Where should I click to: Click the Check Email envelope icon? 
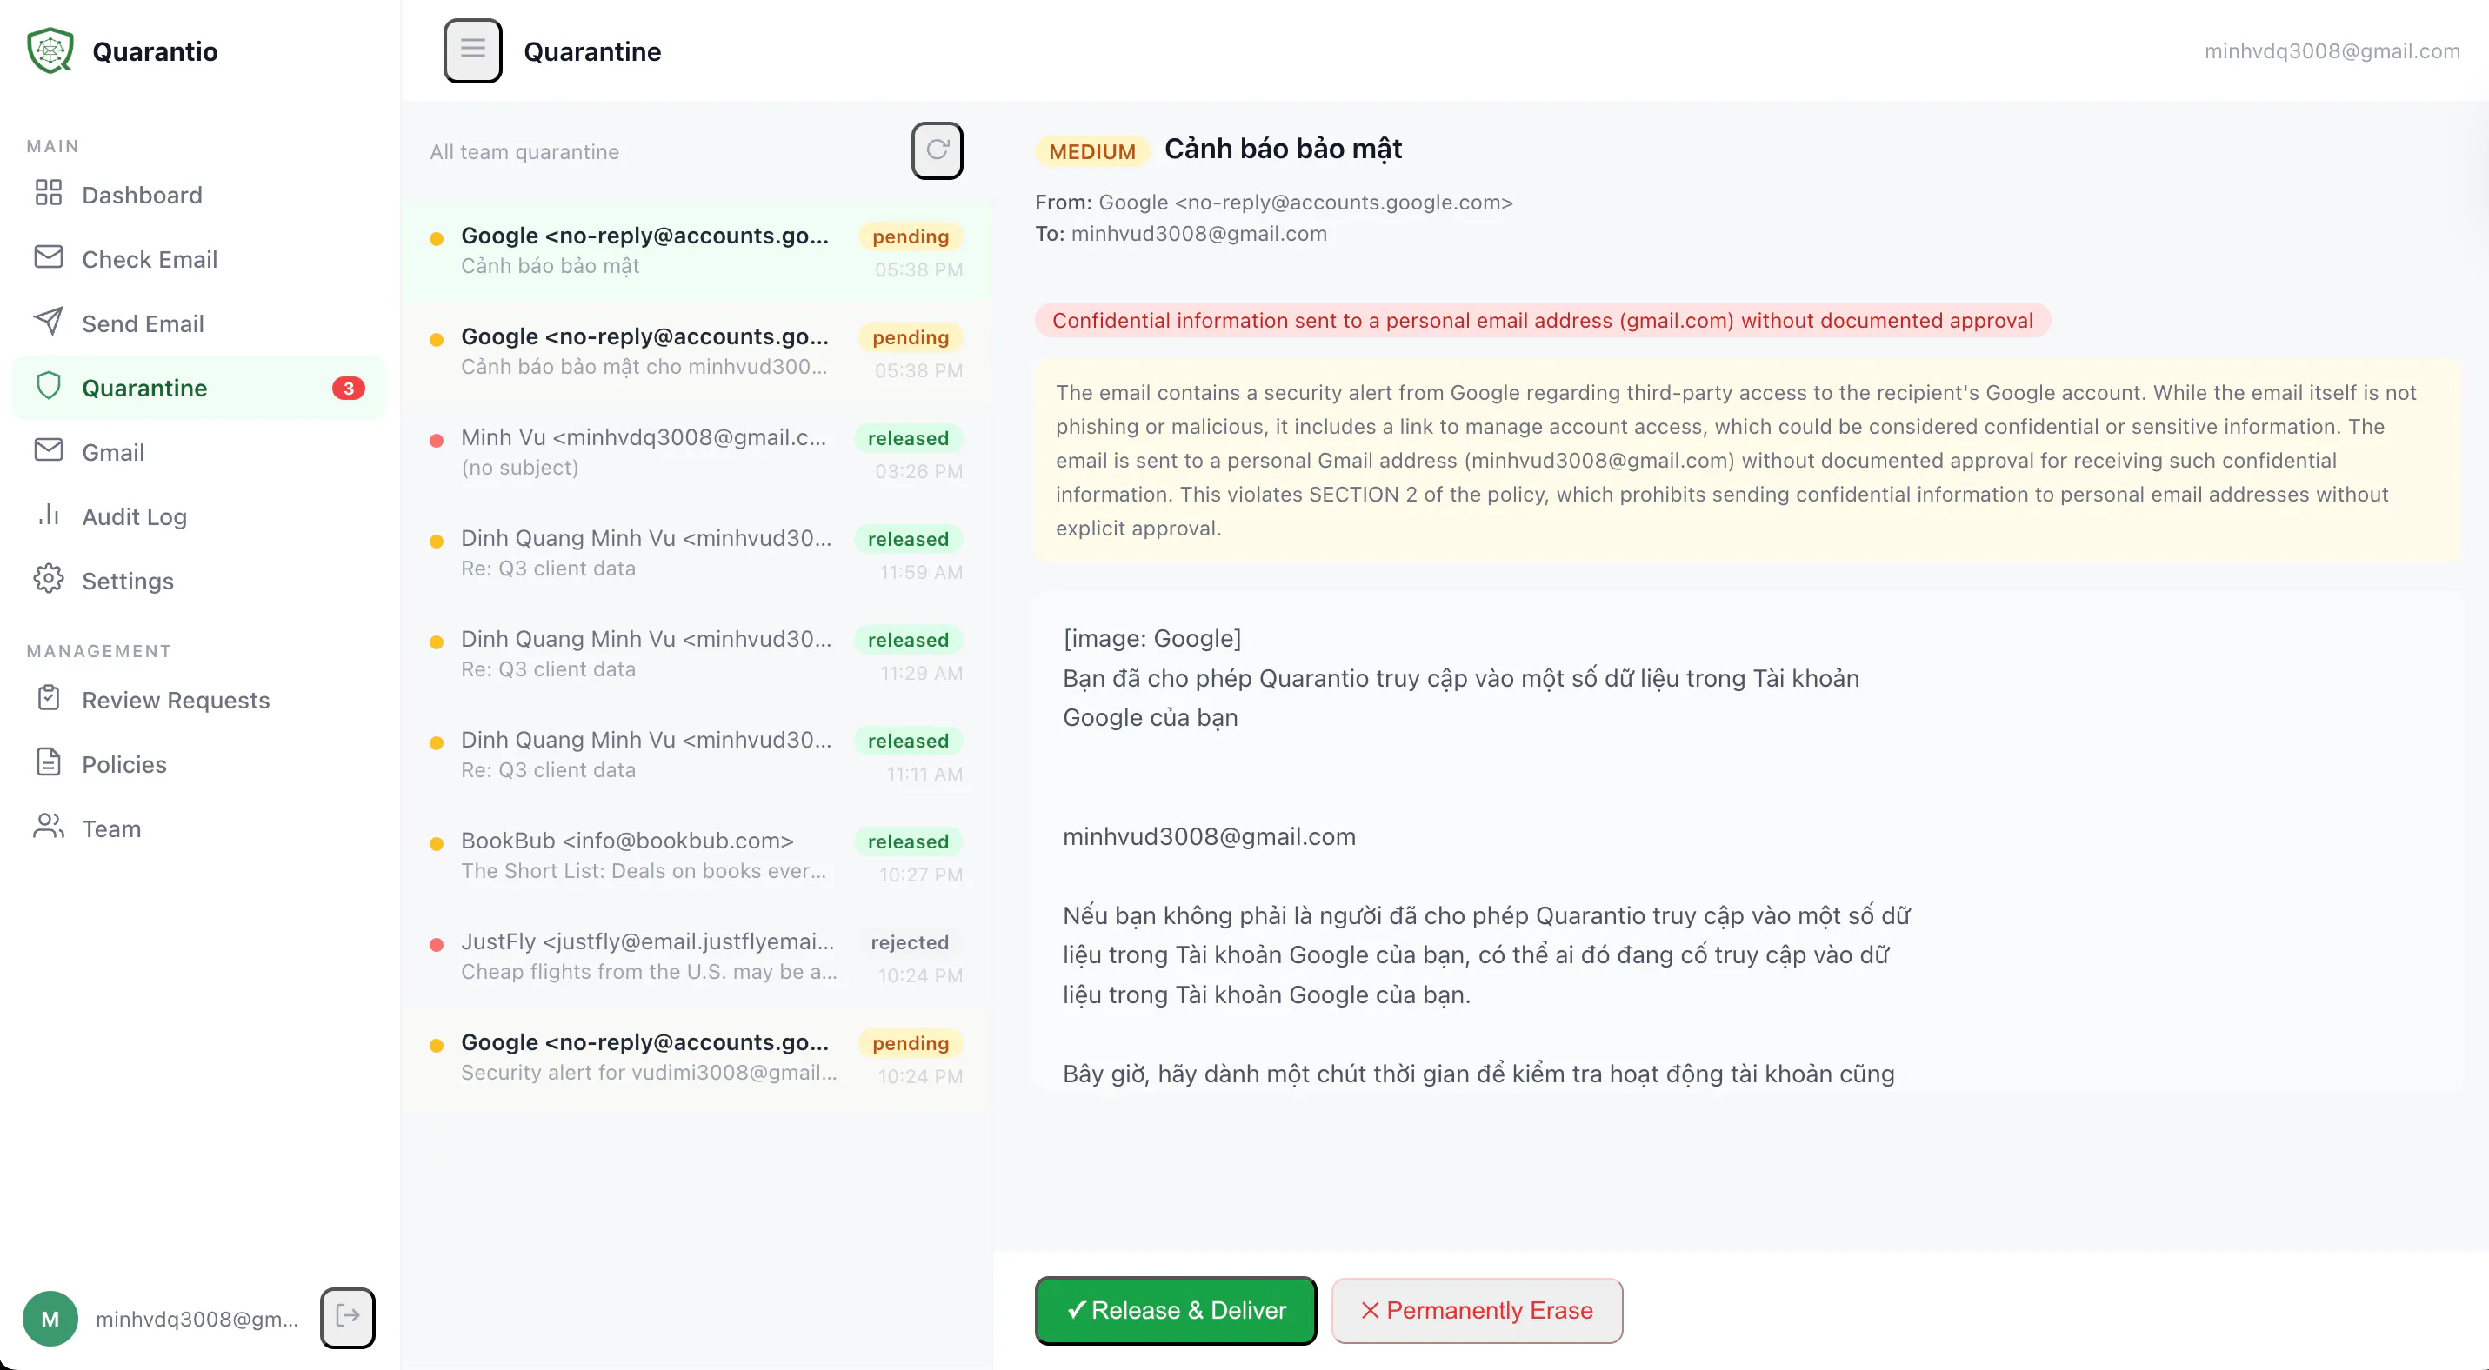[x=49, y=256]
